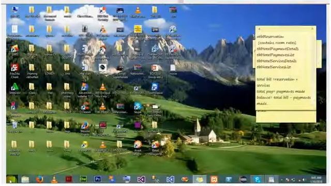This screenshot has width=331, height=186.
Task: Open File Explorer from the taskbar
Action: [25, 179]
